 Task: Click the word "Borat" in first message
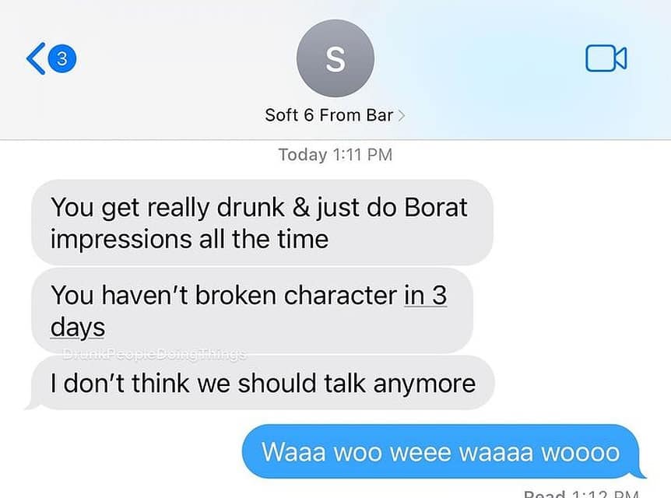pyautogui.click(x=436, y=208)
